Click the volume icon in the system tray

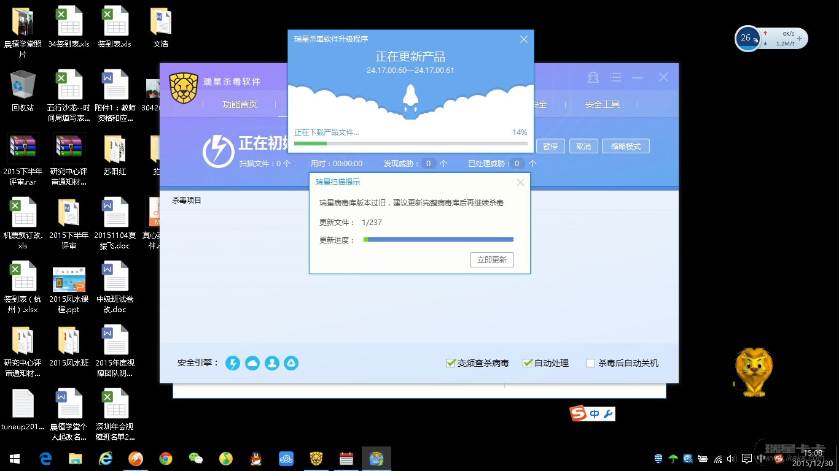(732, 459)
